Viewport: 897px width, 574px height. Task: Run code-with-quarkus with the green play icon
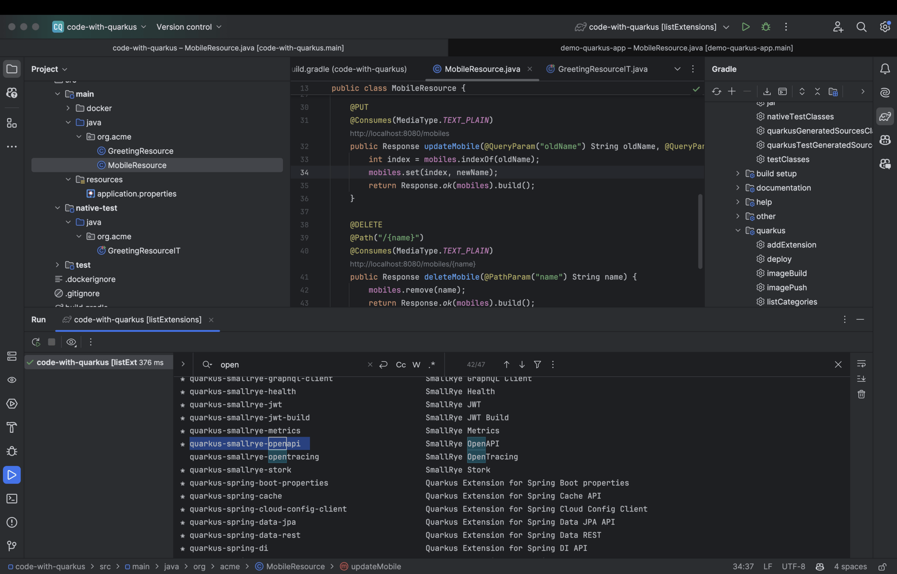(x=745, y=27)
